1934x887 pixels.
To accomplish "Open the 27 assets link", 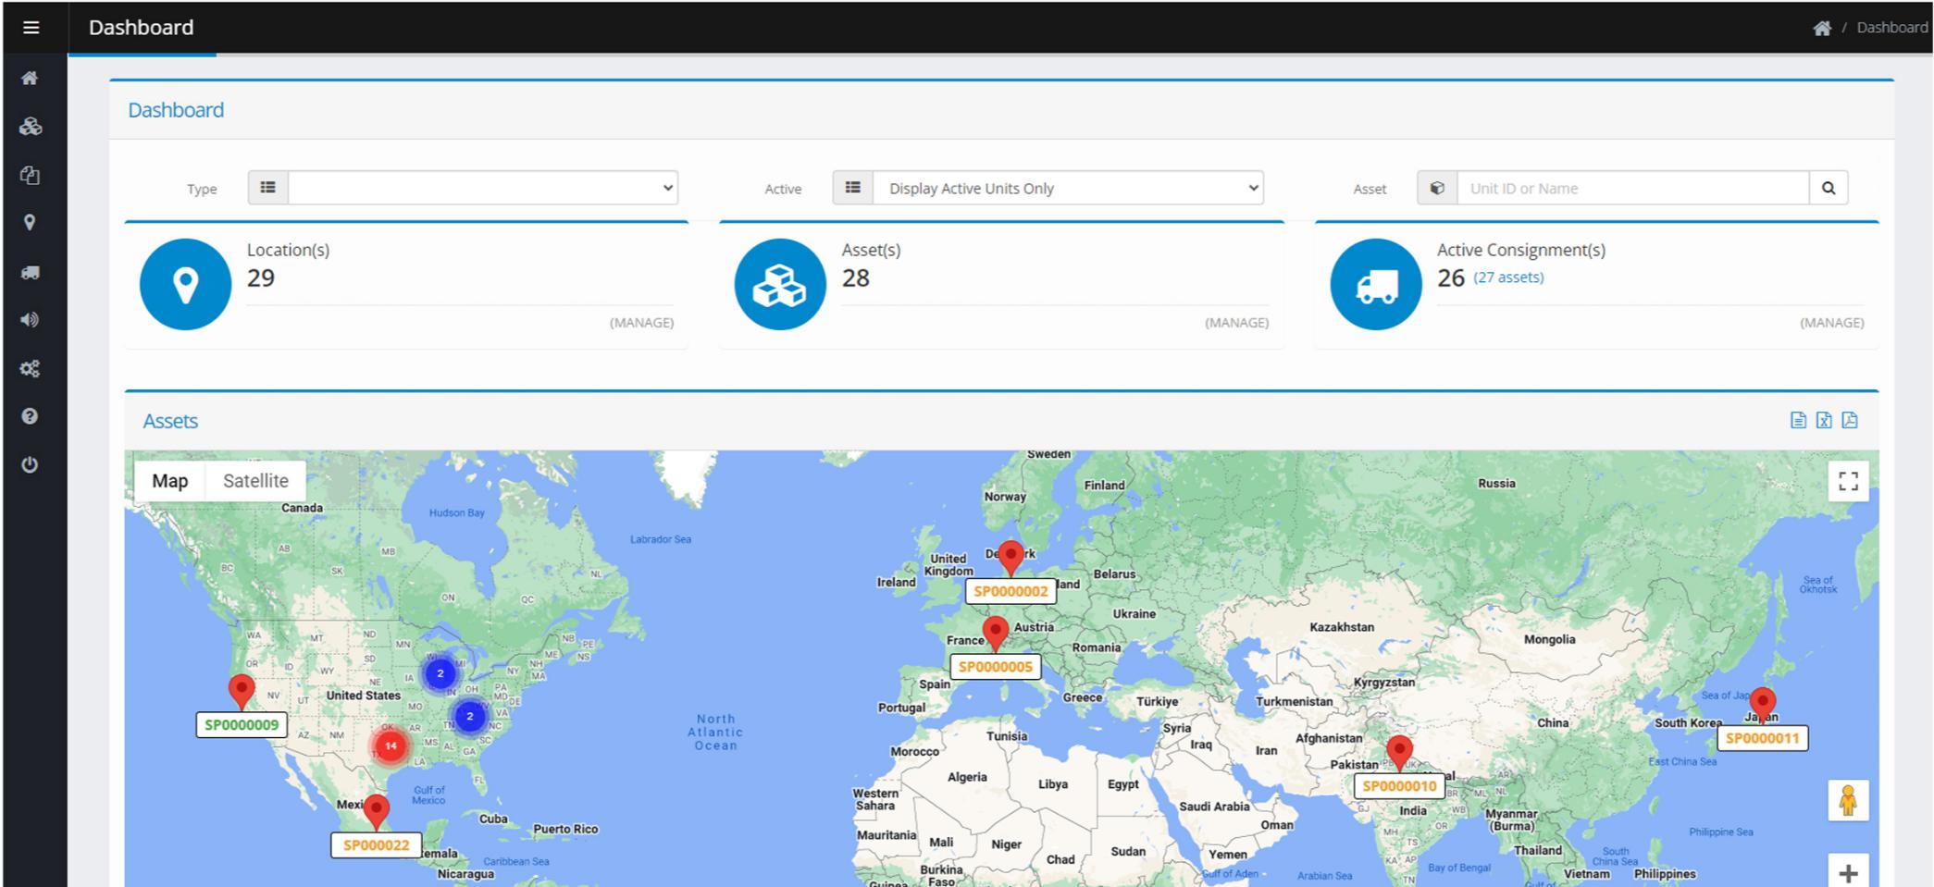I will pos(1507,277).
